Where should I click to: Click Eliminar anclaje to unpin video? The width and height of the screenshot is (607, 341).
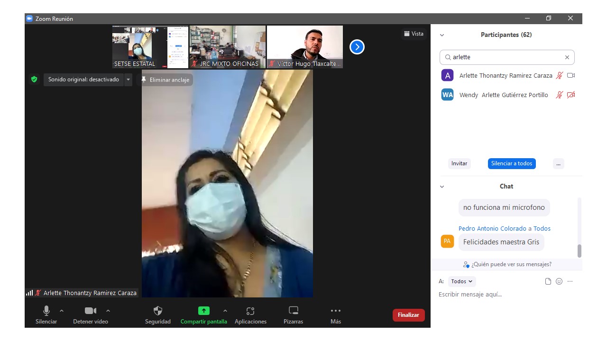click(165, 80)
